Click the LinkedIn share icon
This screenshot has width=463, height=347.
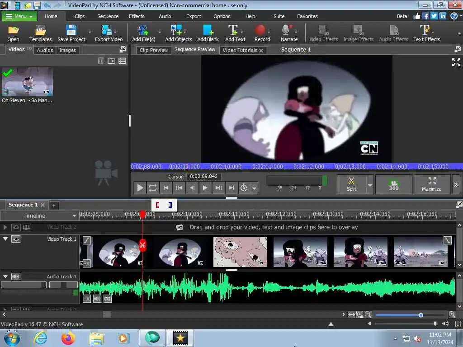pyautogui.click(x=443, y=16)
